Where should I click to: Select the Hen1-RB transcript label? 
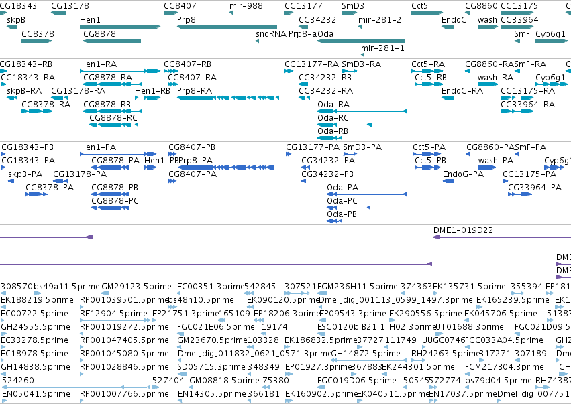point(152,90)
